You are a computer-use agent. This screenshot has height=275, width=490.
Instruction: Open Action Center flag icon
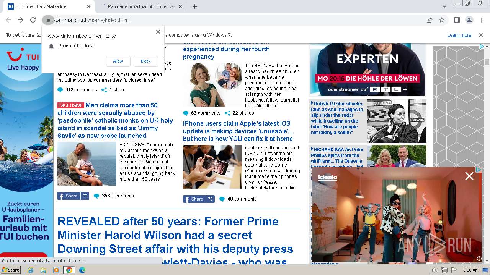[x=454, y=270]
